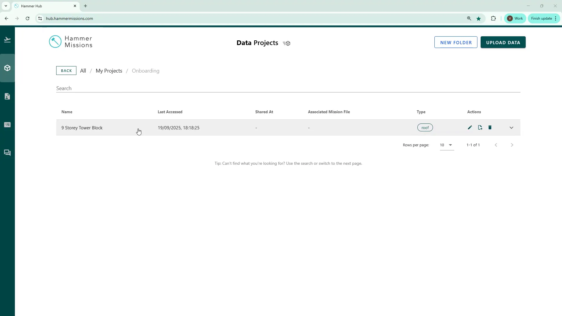This screenshot has height=316, width=562.
Task: Open the reports document sidebar icon
Action: pos(7,97)
